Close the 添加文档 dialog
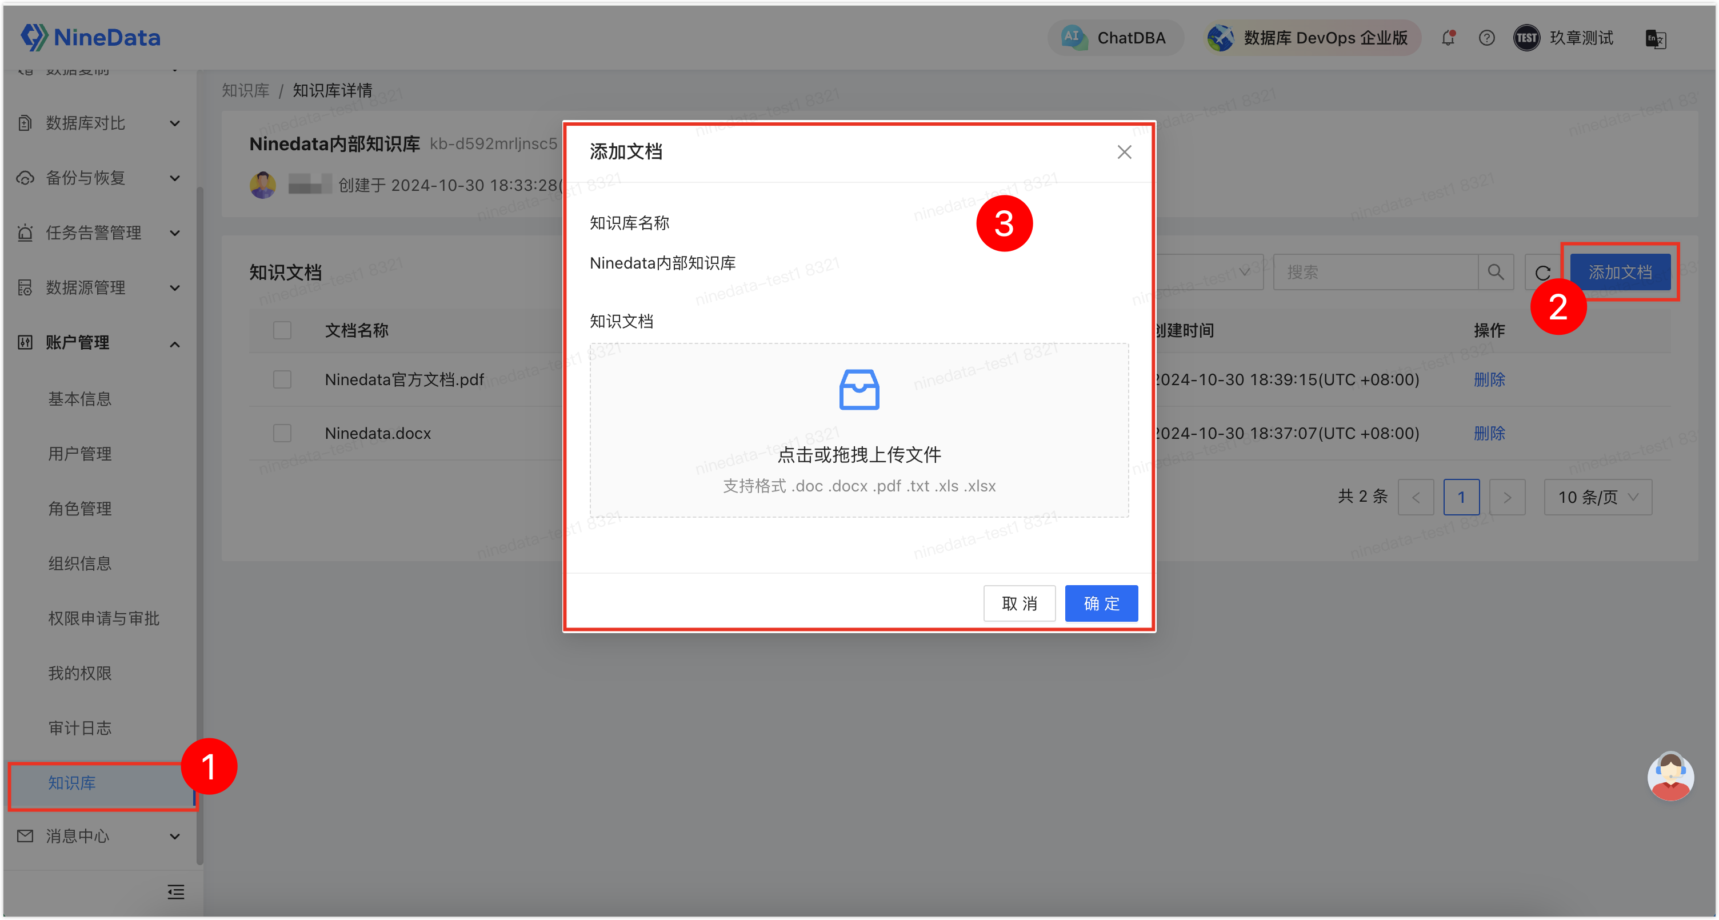Image resolution: width=1719 pixels, height=920 pixels. tap(1124, 152)
